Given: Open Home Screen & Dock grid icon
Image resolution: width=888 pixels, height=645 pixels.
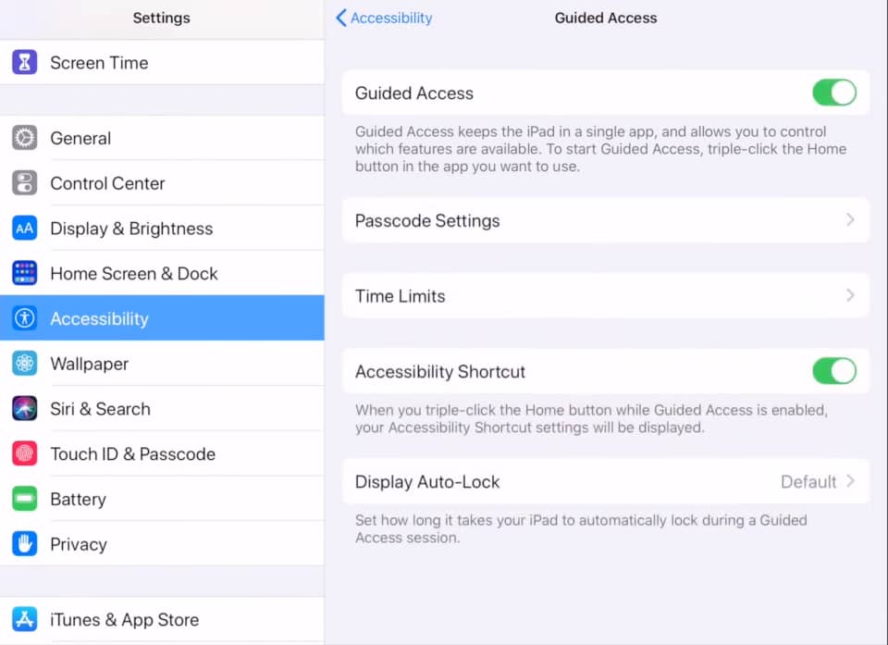Looking at the screenshot, I should pyautogui.click(x=24, y=273).
